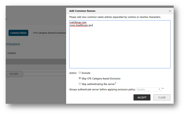Image resolution: width=185 pixels, height=115 pixels.
Task: Choose Skip authenticating the server option
Action: (x=80, y=84)
